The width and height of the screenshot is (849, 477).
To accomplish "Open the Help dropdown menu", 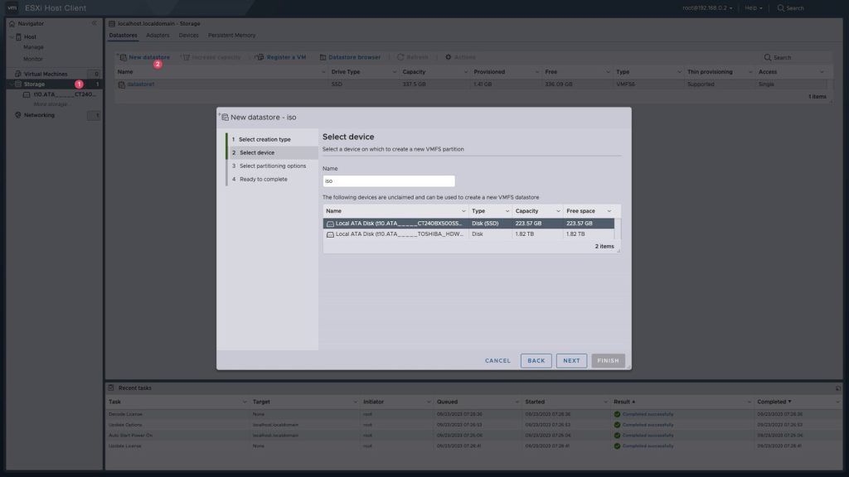I will coord(753,8).
